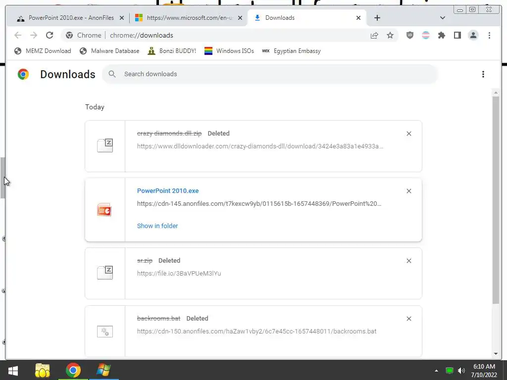
Task: Click the crazy-diamonds.dll.zip archive icon
Action: 105,145
